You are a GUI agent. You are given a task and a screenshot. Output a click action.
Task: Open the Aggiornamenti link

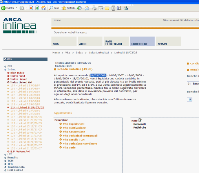pyautogui.click(x=63, y=113)
